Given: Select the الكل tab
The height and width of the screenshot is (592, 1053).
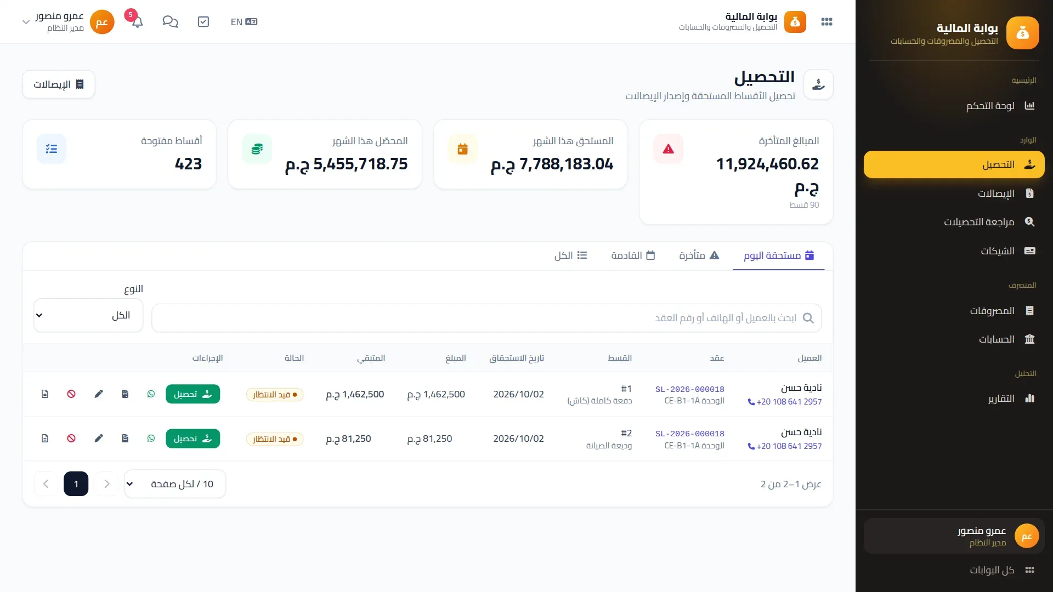Looking at the screenshot, I should point(571,255).
